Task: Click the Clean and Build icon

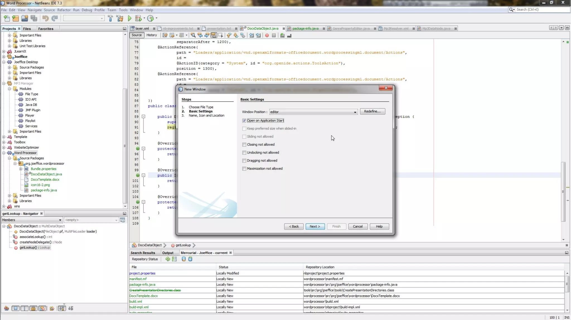Action: (120, 18)
